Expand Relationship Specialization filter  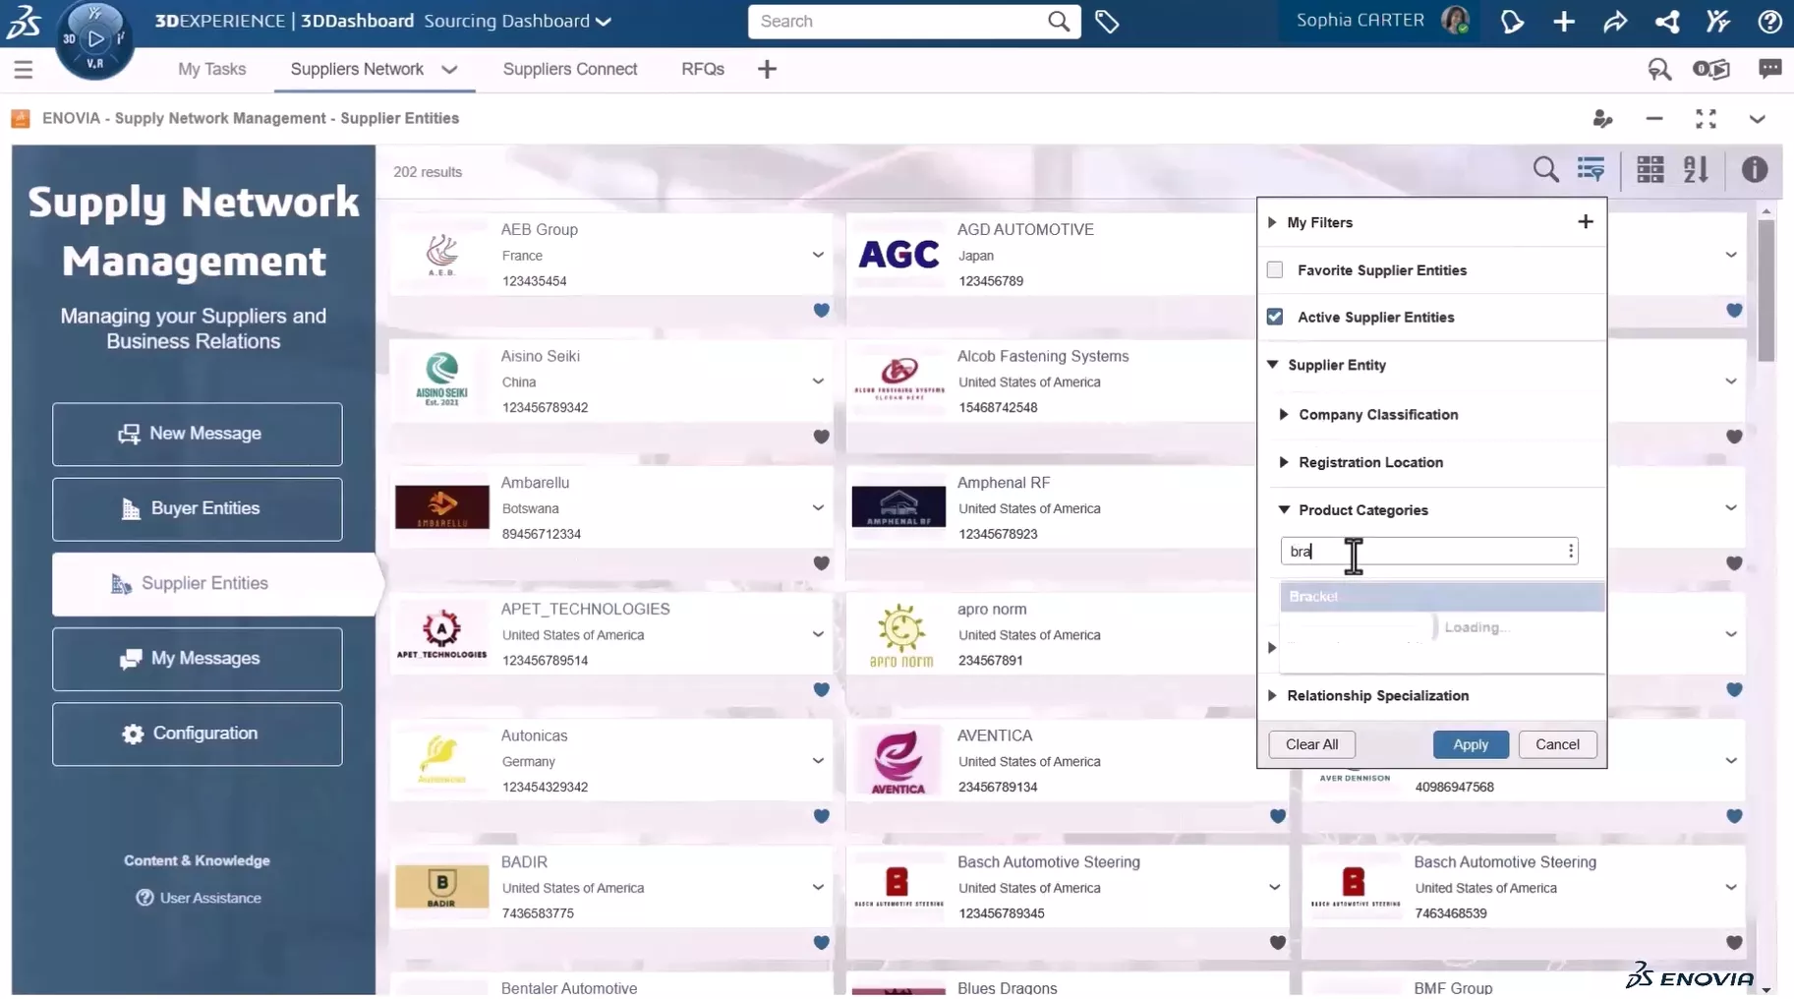(x=1272, y=695)
